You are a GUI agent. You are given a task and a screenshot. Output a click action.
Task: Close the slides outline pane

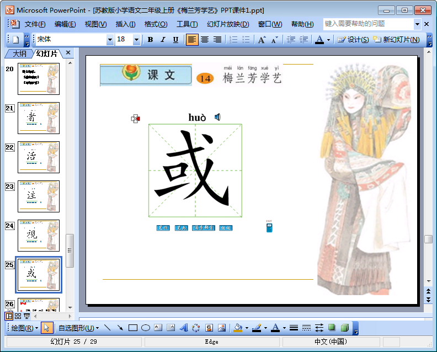[x=68, y=52]
